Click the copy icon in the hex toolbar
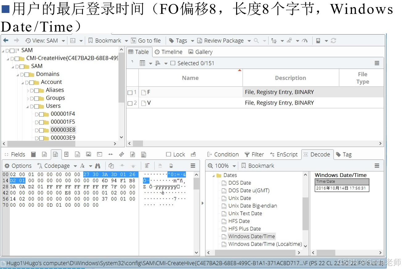The image size is (402, 269). tap(111, 166)
